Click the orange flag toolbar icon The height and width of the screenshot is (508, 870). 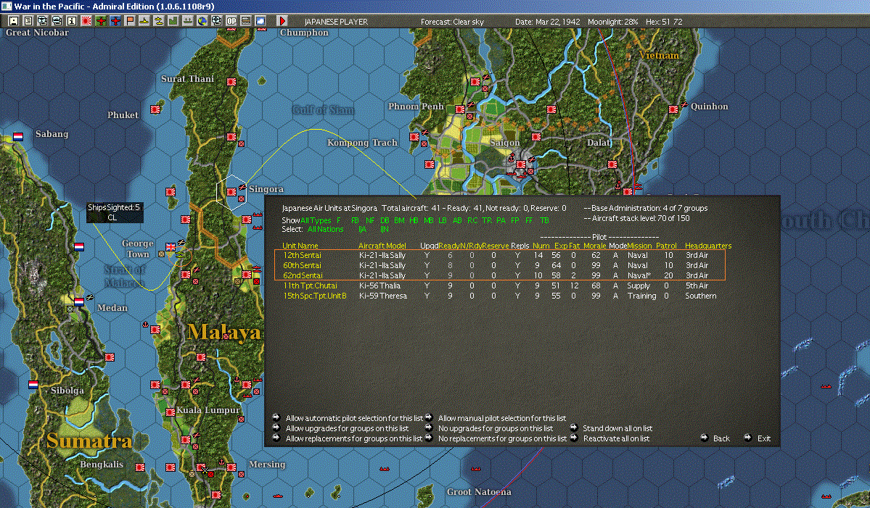(130, 21)
